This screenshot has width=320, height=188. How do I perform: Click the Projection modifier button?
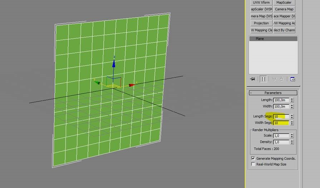(261, 23)
